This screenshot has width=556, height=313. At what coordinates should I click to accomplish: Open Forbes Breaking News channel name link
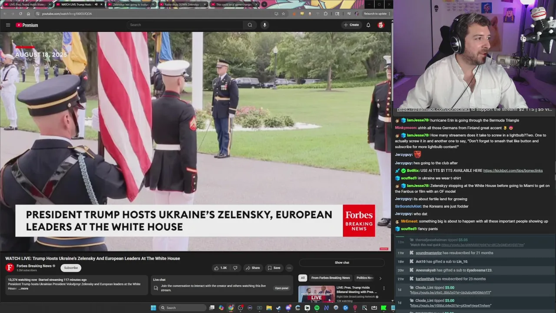point(34,266)
